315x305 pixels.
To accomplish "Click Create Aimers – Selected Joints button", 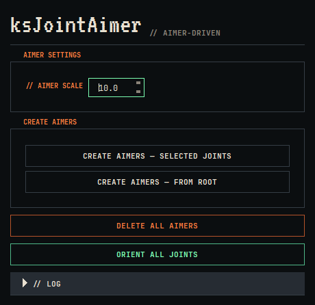I will [x=157, y=156].
